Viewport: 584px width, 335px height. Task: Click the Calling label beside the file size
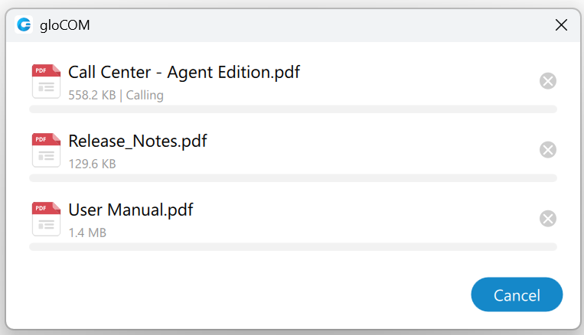[145, 96]
